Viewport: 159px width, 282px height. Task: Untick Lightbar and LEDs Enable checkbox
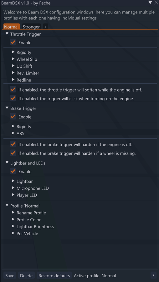coord(13,171)
